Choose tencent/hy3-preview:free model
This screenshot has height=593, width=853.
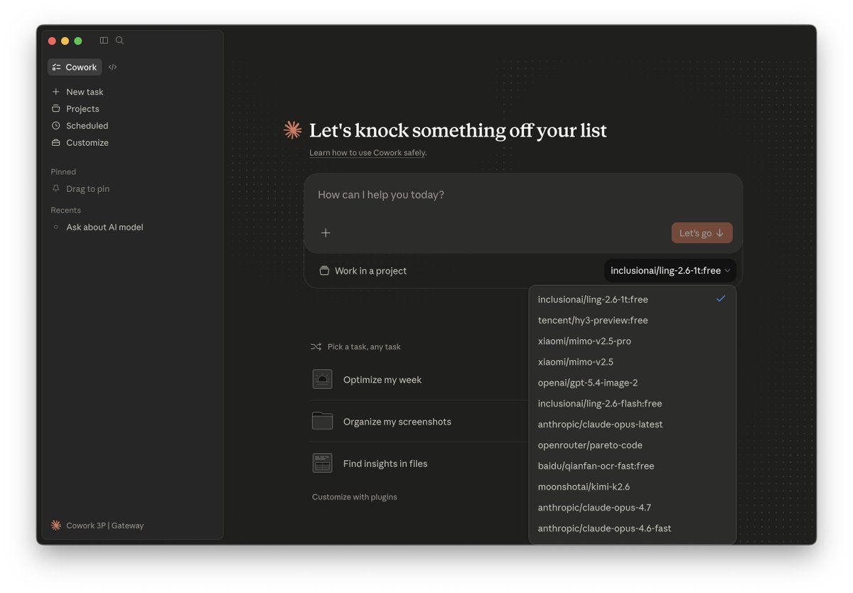tap(632, 320)
